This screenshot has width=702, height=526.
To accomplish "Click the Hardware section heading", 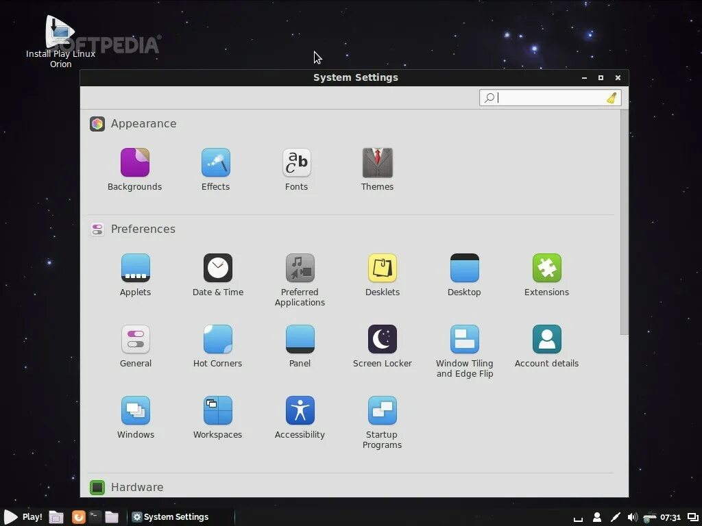I will click(x=137, y=487).
